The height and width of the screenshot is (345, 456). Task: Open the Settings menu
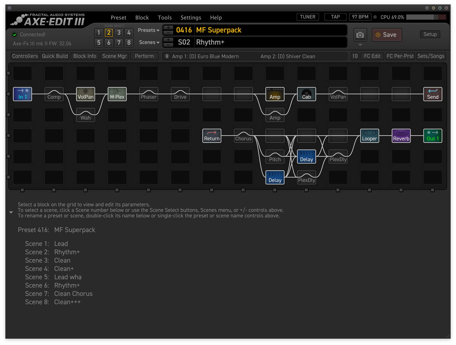(x=191, y=18)
